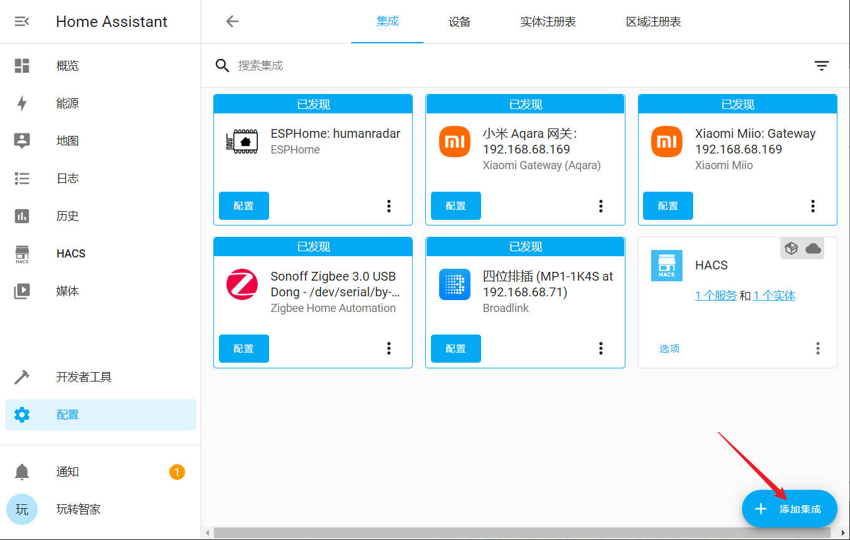
Task: Open the more menu on ESPHome card
Action: [x=389, y=205]
